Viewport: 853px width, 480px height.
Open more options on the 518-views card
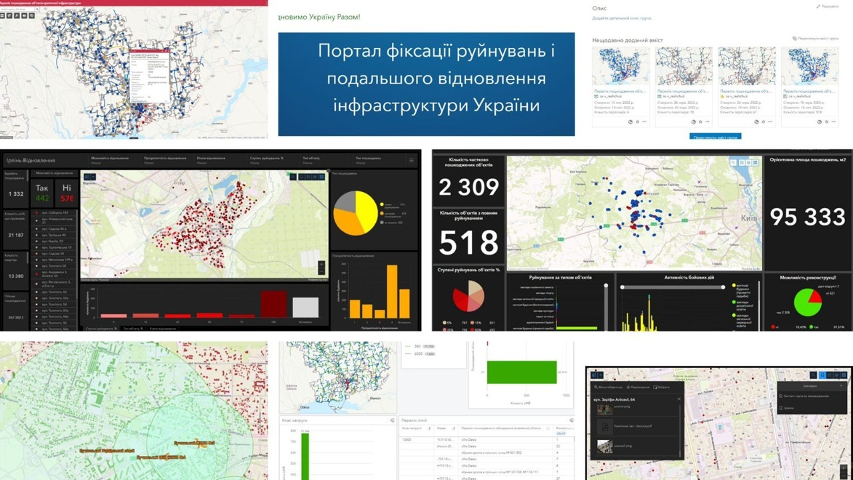point(834,122)
